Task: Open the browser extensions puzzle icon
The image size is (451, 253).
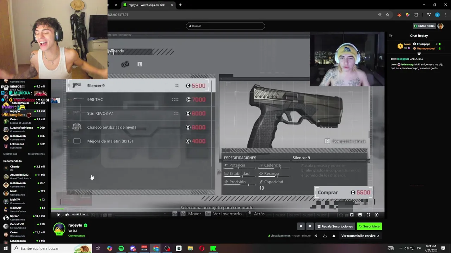Action: point(416,15)
